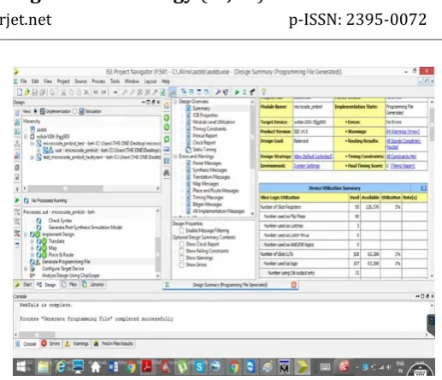The width and height of the screenshot is (442, 380).
Task: Select the Implementation view radio button
Action: [36, 111]
